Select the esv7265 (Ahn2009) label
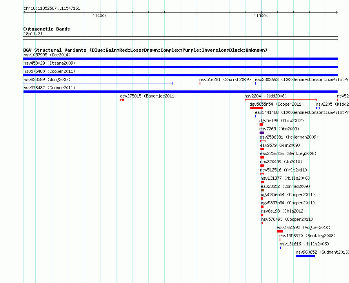Image resolution: width=349 pixels, height=283 pixels. (x=279, y=129)
